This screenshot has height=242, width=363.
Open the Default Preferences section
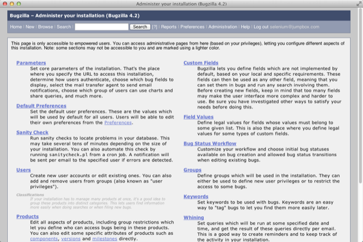(x=41, y=106)
